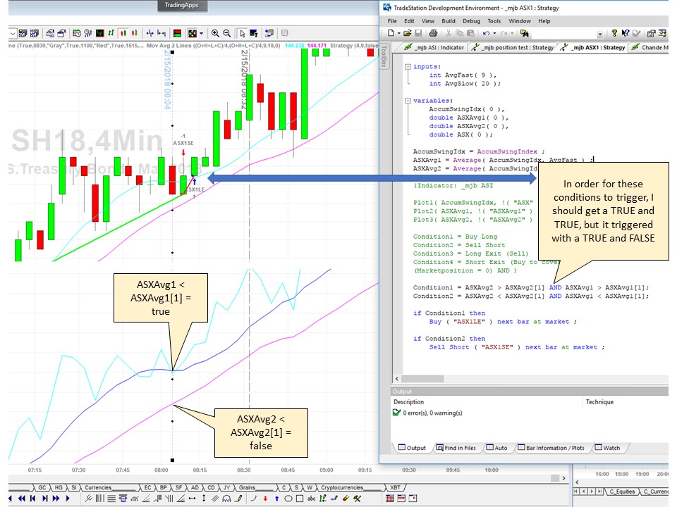677x507 pixels.
Task: Click the Technique column header
Action: pyautogui.click(x=599, y=402)
